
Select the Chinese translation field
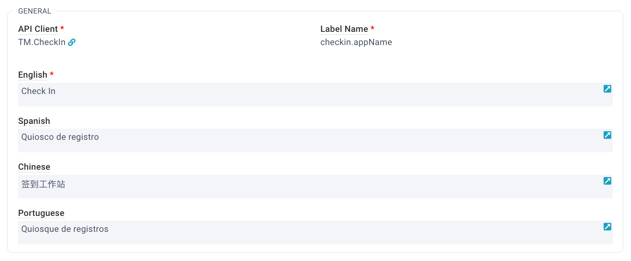pos(315,186)
